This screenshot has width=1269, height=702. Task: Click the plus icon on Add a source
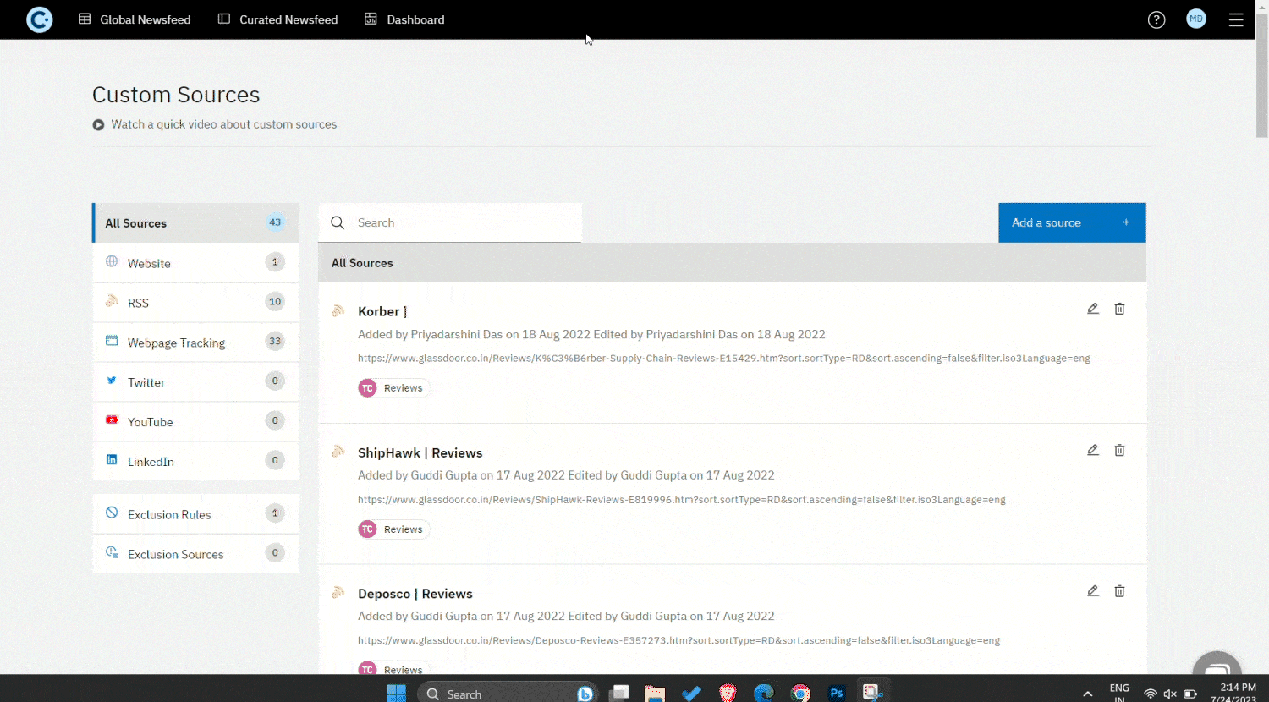coord(1126,222)
